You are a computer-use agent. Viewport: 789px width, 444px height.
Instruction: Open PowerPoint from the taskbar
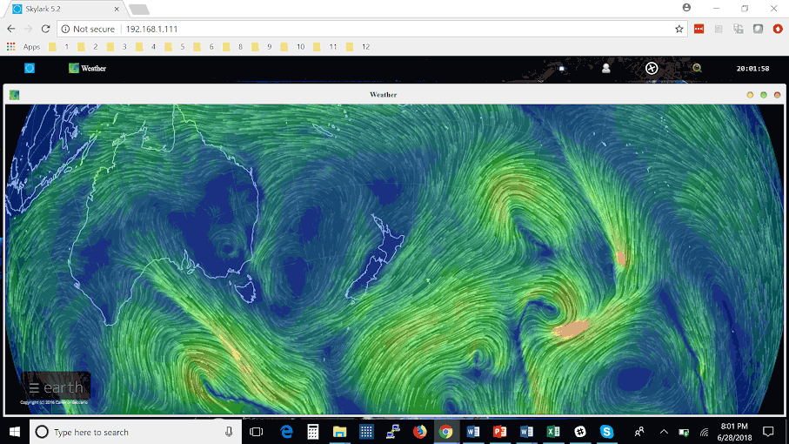(x=499, y=432)
